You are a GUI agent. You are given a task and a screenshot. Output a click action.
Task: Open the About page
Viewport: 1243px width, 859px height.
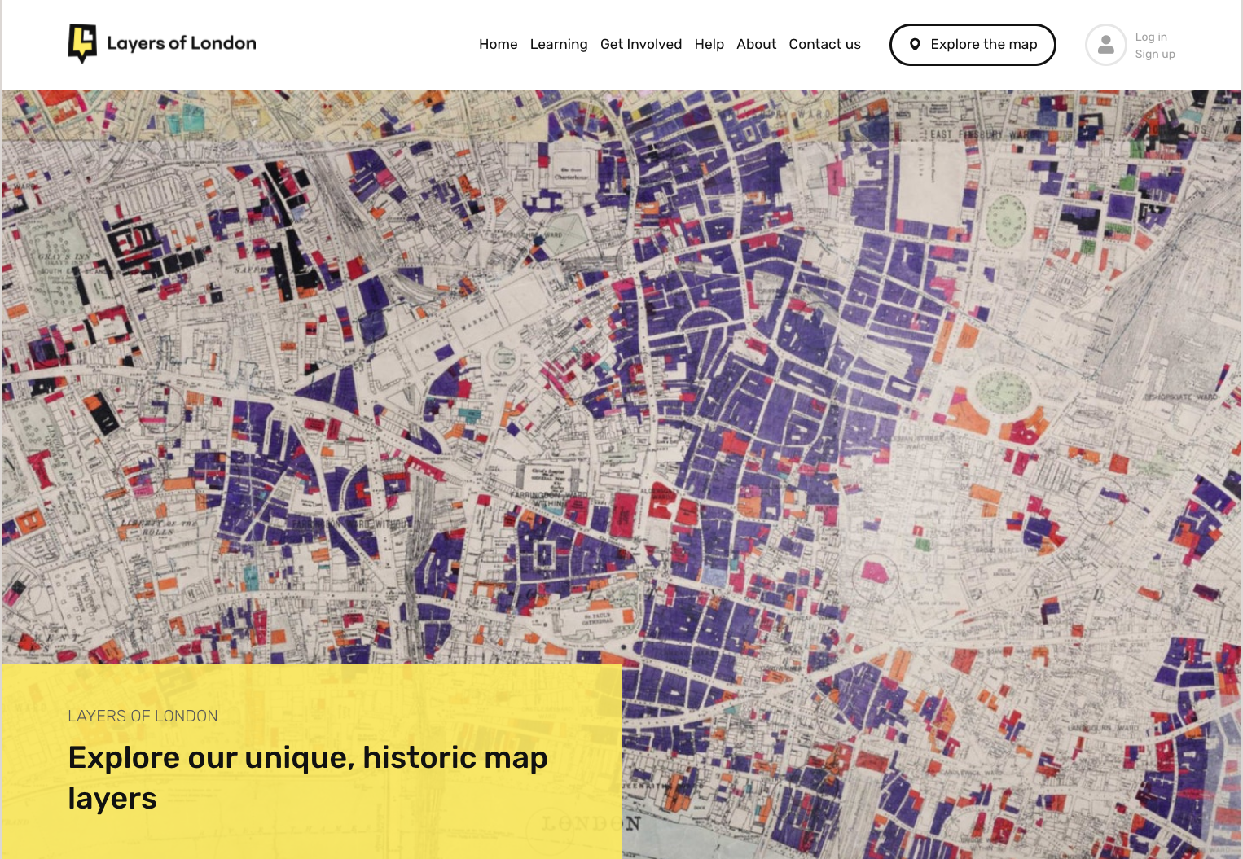pyautogui.click(x=756, y=44)
